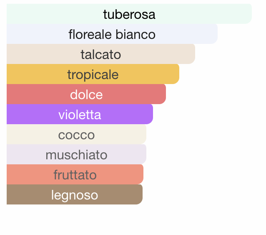Image resolution: width=266 pixels, height=235 pixels.
Task: Click the 'floreale bianco' text label
Action: click(112, 34)
